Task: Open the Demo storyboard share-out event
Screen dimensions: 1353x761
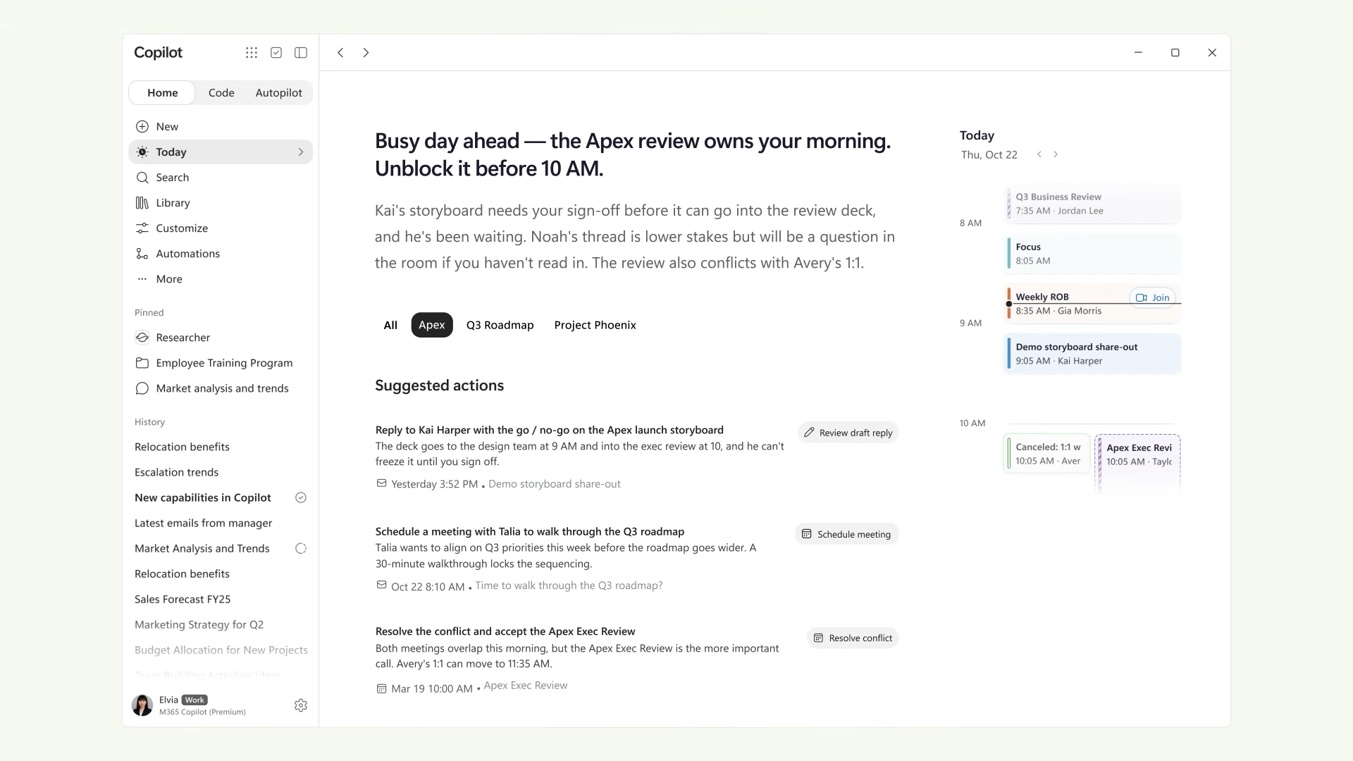Action: [x=1092, y=354]
